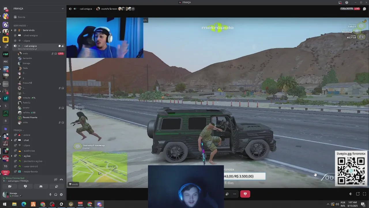Open Discord in taskbar

(99, 204)
